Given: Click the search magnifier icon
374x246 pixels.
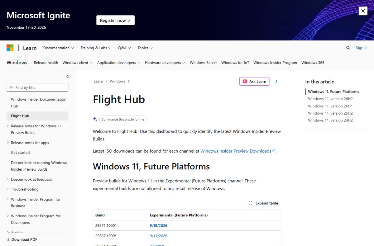Looking at the screenshot, I should [x=348, y=48].
